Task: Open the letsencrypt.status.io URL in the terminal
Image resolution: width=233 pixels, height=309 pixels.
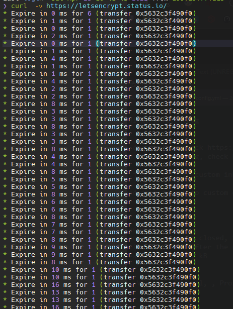Action: click(106, 6)
